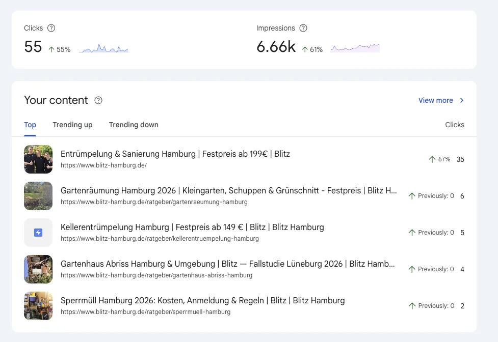Click the Clicks column header
The height and width of the screenshot is (342, 498).
pyautogui.click(x=455, y=125)
